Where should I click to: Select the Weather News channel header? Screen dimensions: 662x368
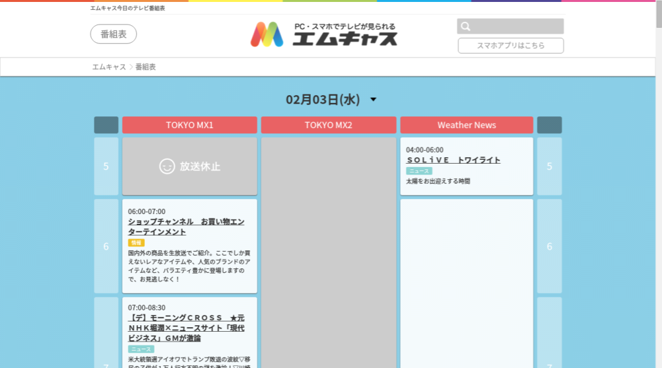467,125
